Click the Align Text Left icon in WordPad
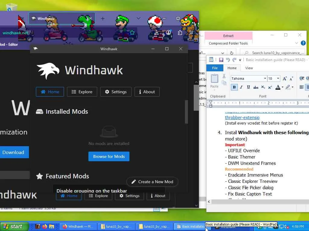The width and height of the screenshot is (309, 231). pyautogui.click(x=301, y=87)
